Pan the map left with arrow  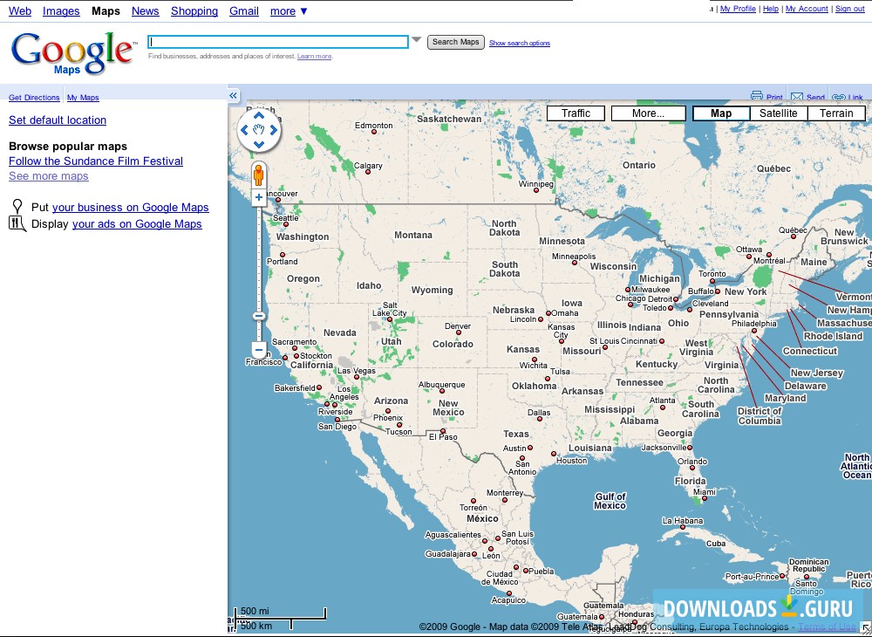click(244, 130)
